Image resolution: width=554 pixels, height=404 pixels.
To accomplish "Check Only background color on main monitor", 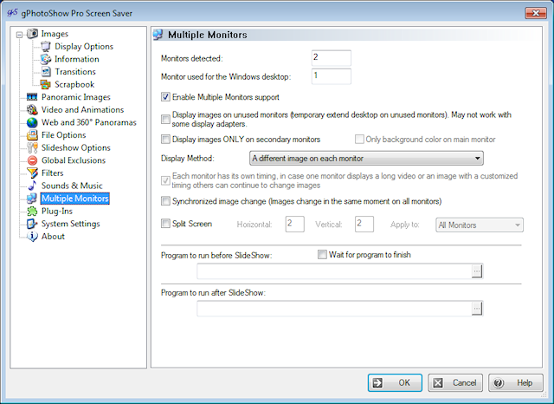I will pos(359,139).
